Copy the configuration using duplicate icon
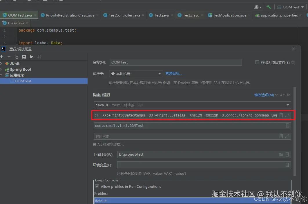308x204 pixels. click(x=17, y=57)
